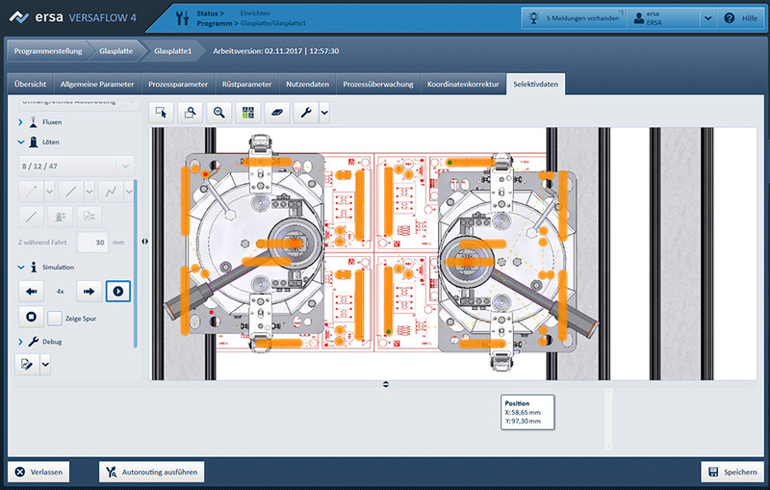Viewport: 770px width, 490px height.
Task: Click the grid layout view icon
Action: tap(248, 113)
